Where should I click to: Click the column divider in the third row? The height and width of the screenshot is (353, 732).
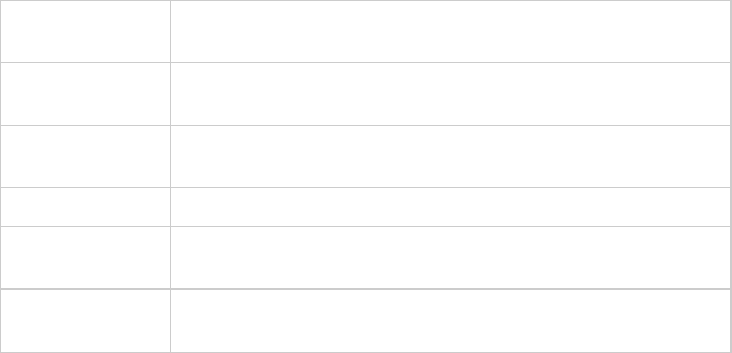click(x=170, y=157)
